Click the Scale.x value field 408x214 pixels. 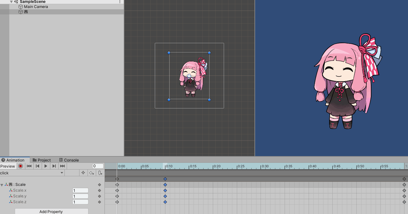click(x=80, y=190)
